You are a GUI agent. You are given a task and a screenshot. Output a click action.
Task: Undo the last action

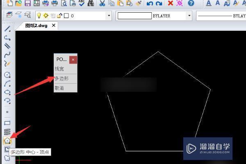pyautogui.click(x=150, y=3)
